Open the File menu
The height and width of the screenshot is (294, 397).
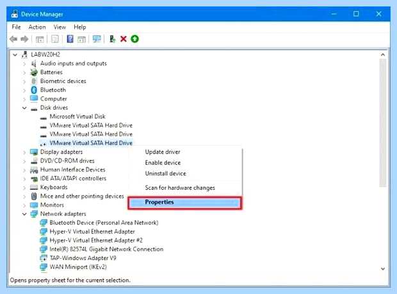[16, 27]
